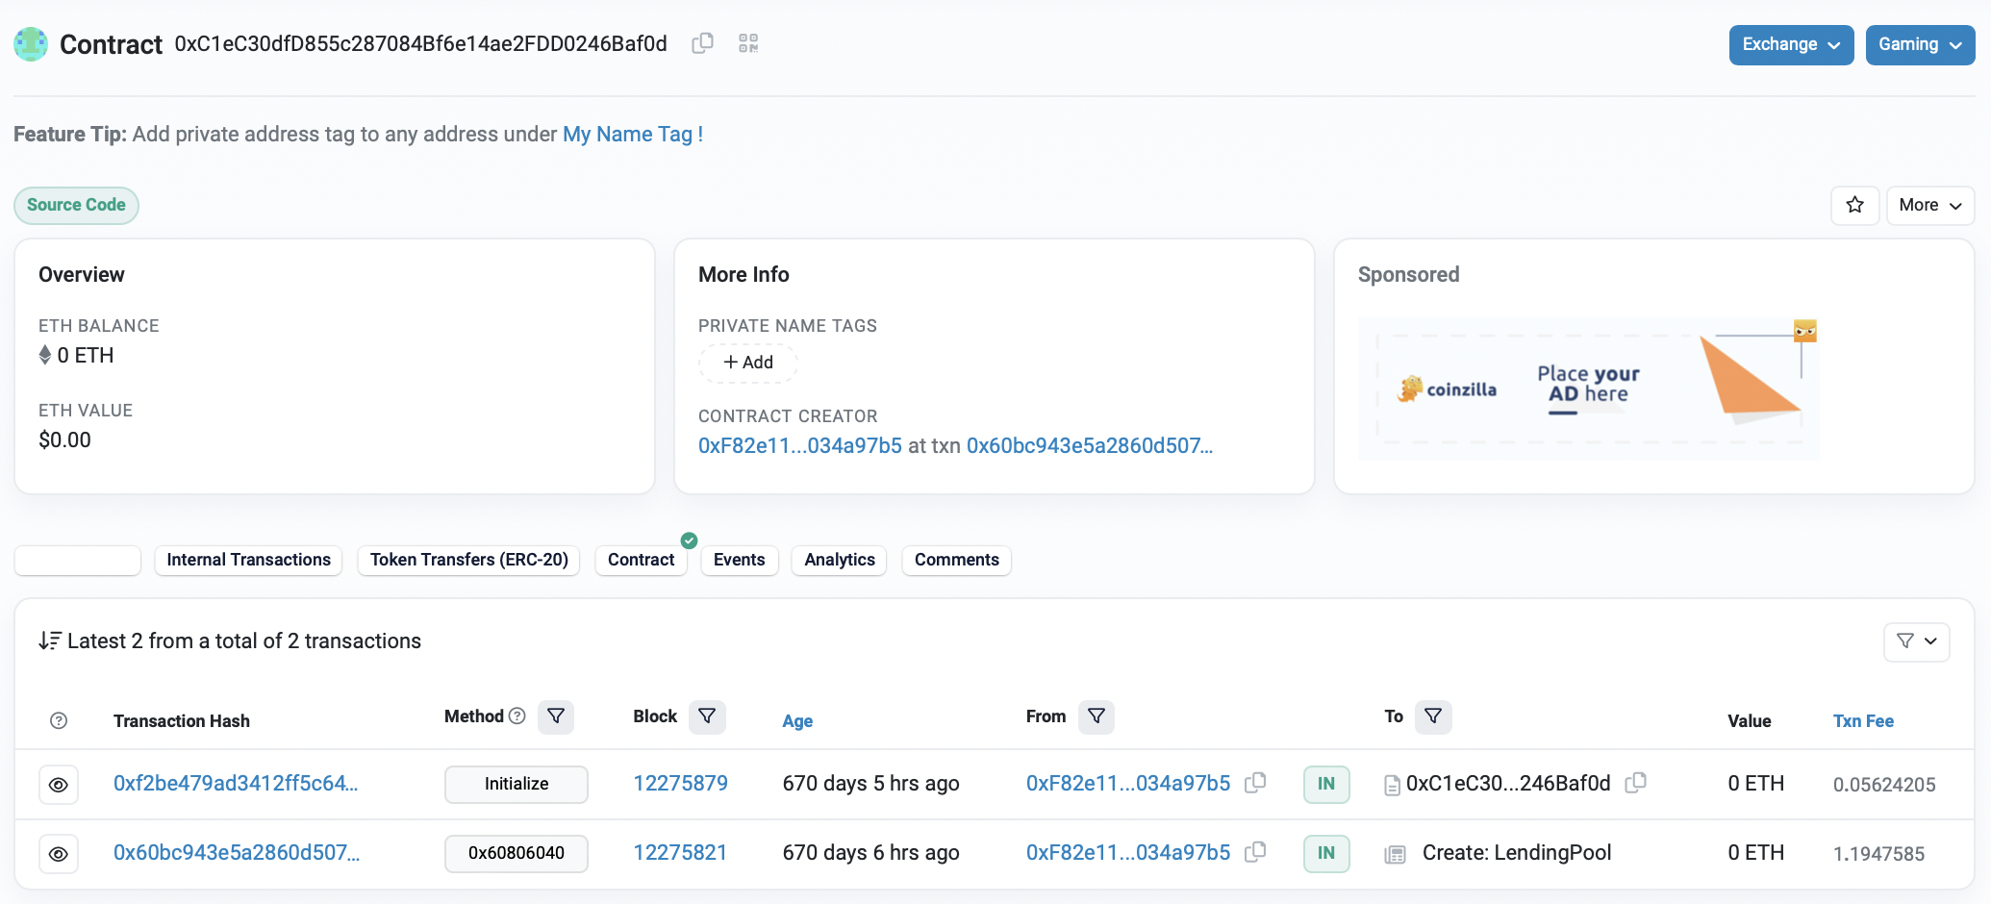Preview the Initialize transaction with eye icon
The height and width of the screenshot is (904, 1991).
pos(59,785)
